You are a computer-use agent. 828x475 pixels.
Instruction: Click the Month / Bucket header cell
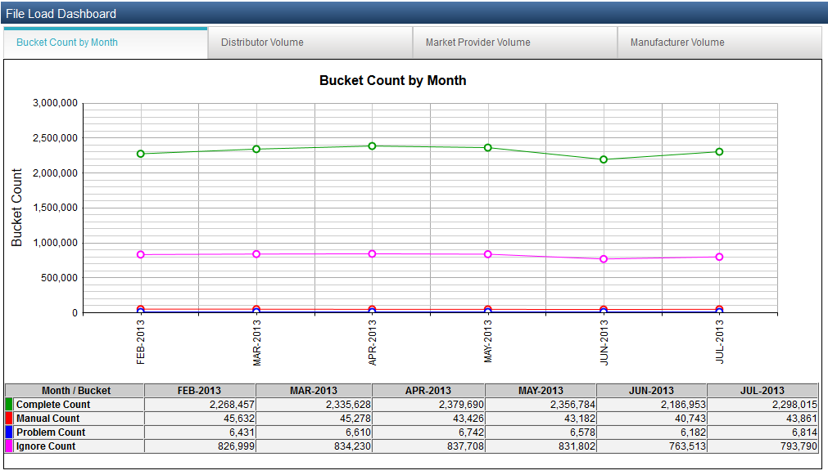point(75,391)
